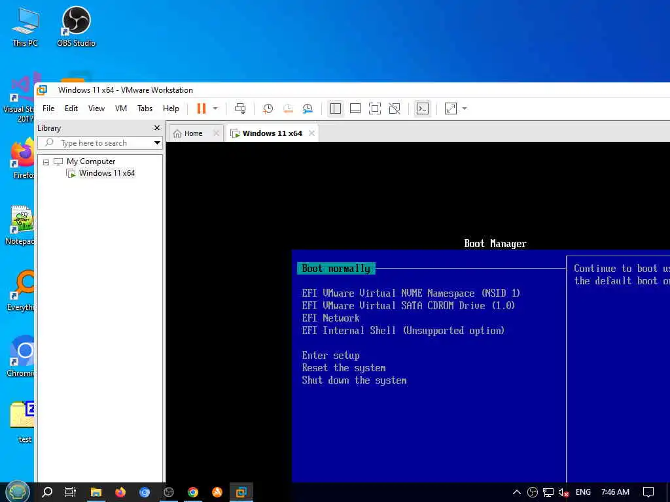Take a snapshot of the virtual machine
Viewport: 670px width, 502px height.
point(268,109)
